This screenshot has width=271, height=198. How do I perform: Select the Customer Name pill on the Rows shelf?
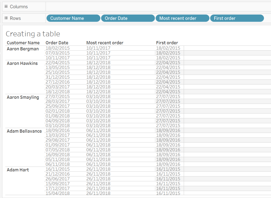(x=73, y=18)
